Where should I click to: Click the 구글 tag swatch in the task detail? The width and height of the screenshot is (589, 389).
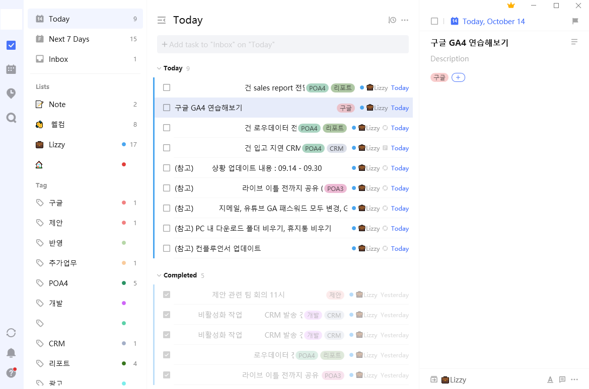(438, 77)
